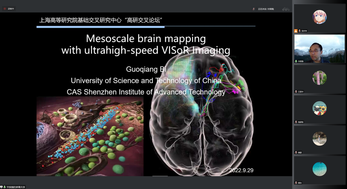
Task: Select the anime avatar participant tile
Action: click(319, 17)
